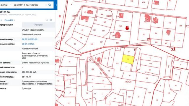Select parcel 50 on the map
189x106 pixels.
150,70
